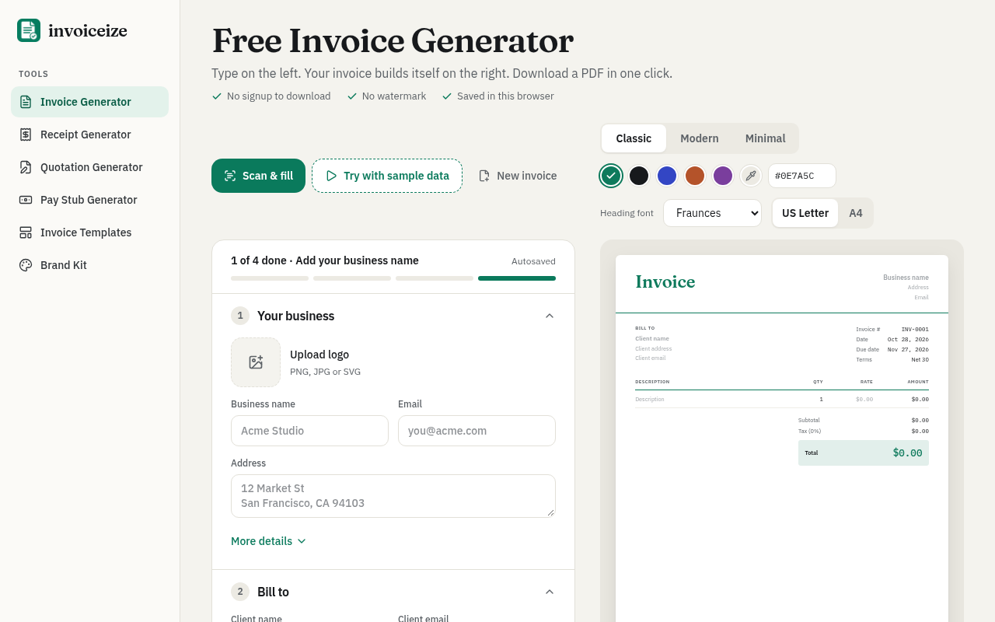Click the eyedropper custom color icon
The width and height of the screenshot is (995, 622).
[751, 176]
